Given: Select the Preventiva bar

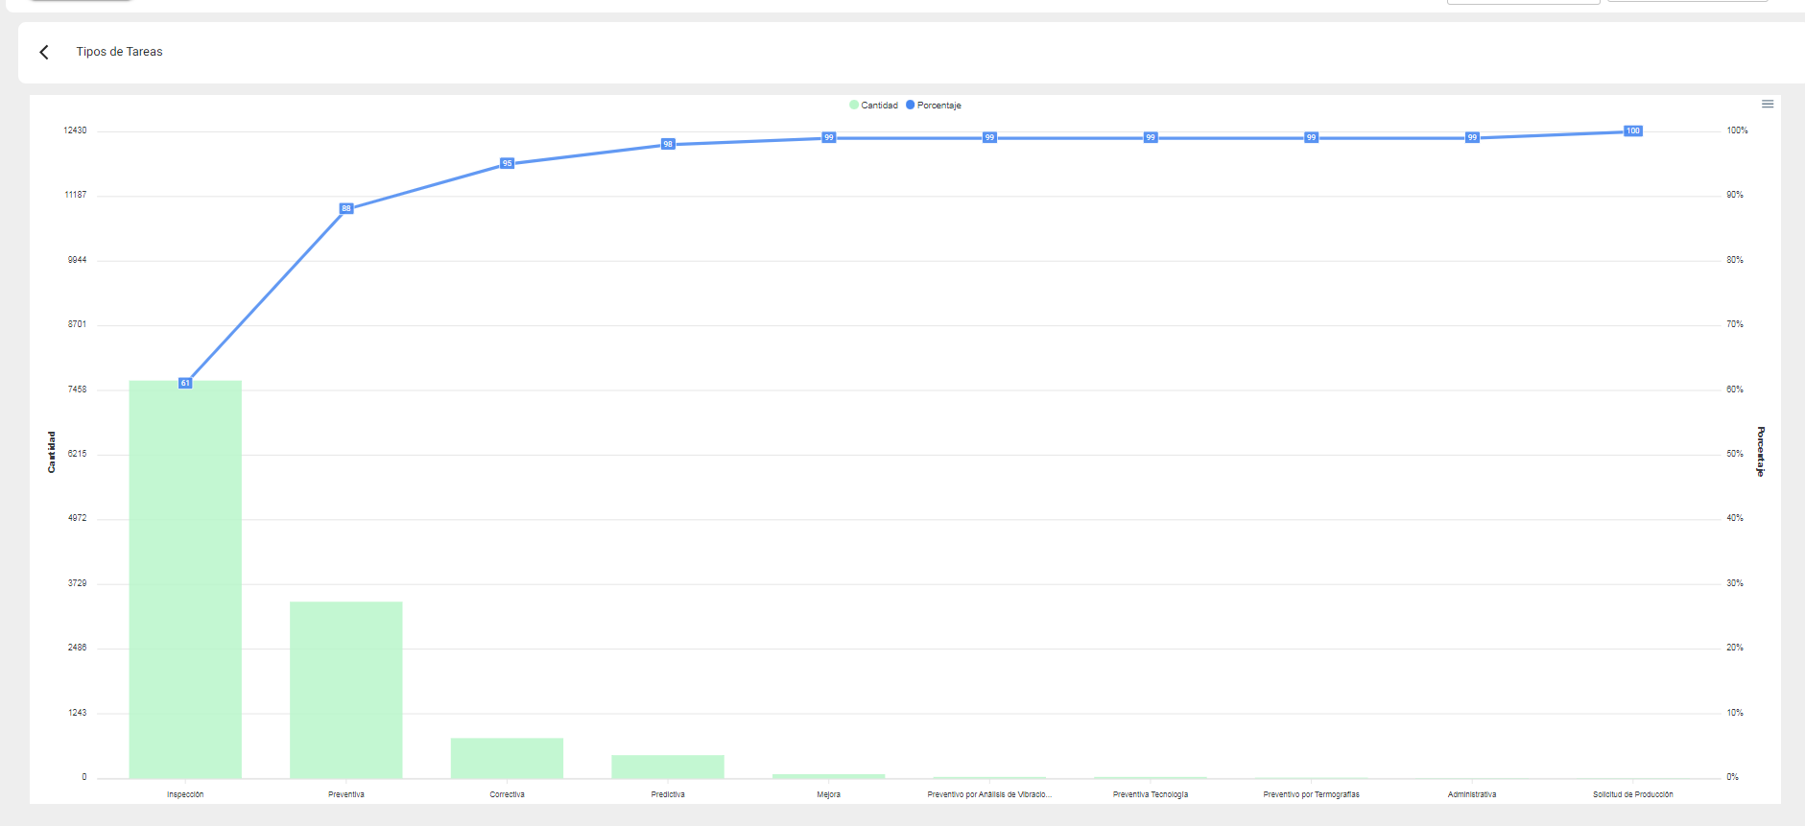Looking at the screenshot, I should click(345, 689).
